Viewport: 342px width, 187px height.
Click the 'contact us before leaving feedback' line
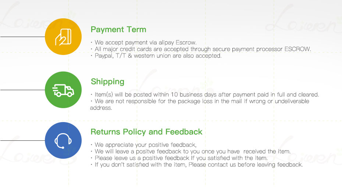(x=196, y=165)
